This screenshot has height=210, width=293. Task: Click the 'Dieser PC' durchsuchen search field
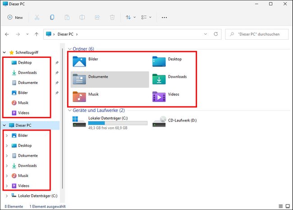click(x=257, y=34)
